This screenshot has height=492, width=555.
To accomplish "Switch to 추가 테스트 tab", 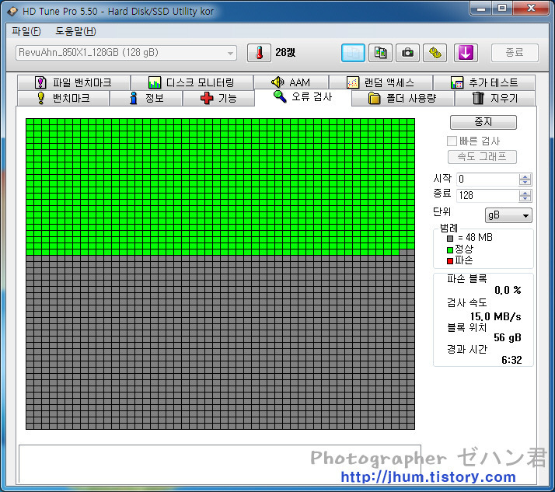I will click(484, 82).
